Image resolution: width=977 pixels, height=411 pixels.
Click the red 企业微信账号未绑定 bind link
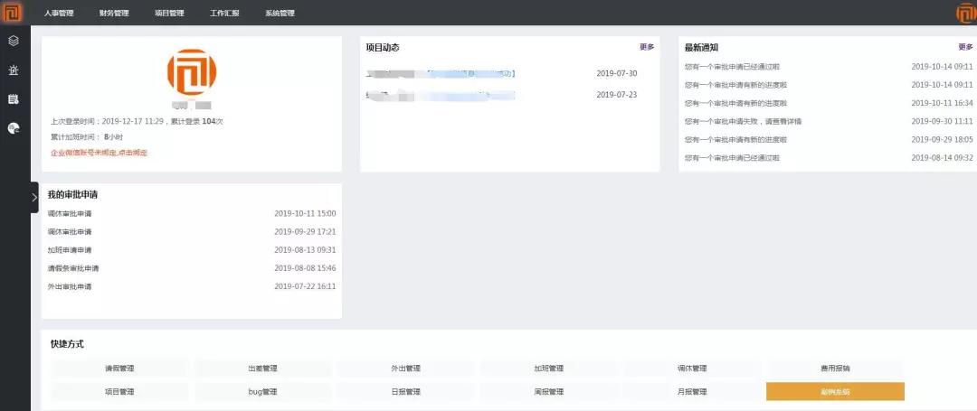[99, 153]
